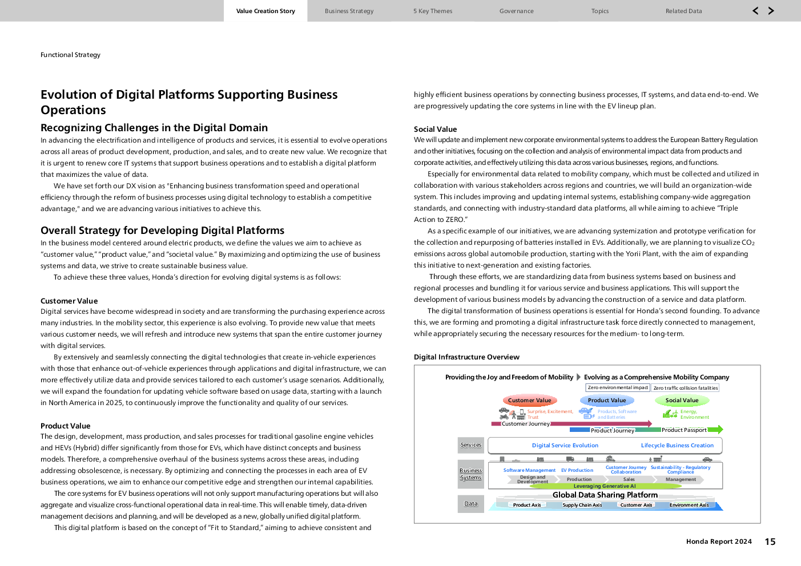Click the Customer Axis label
The image size is (801, 566).
click(x=636, y=505)
